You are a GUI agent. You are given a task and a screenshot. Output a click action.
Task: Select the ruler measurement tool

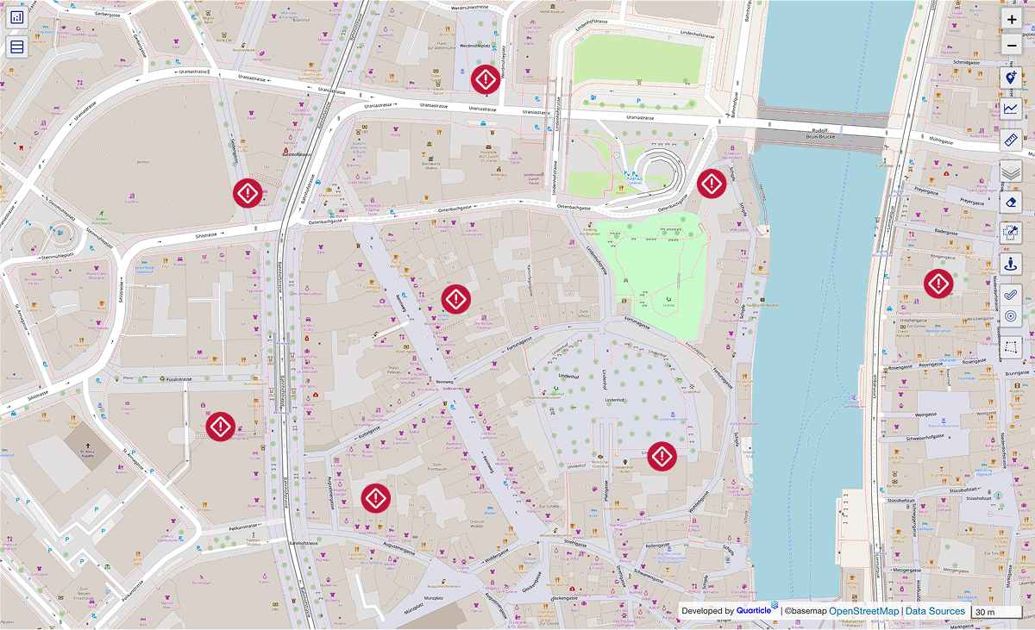[x=1013, y=140]
